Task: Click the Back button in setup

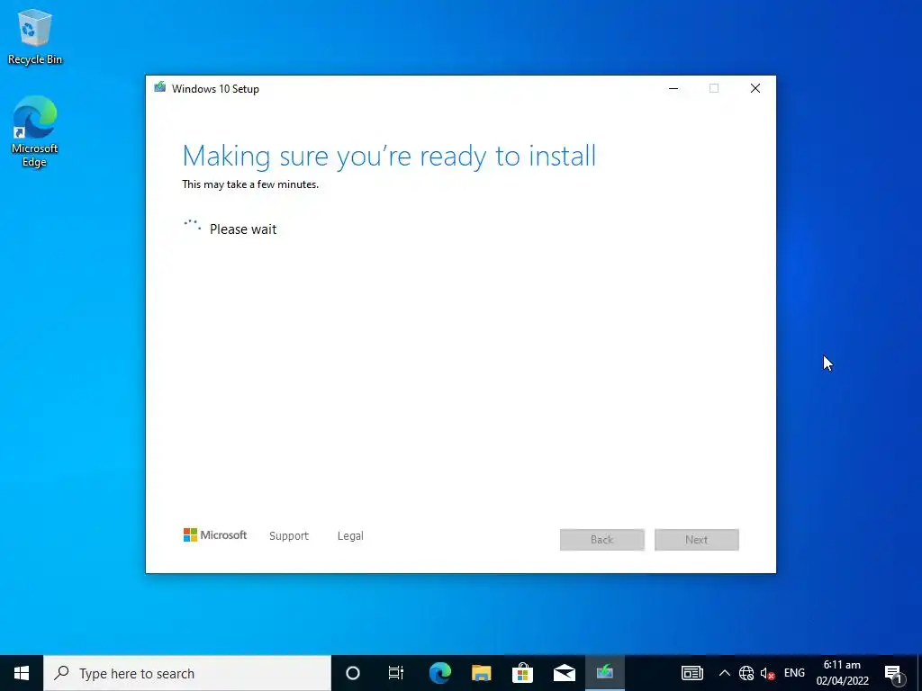Action: point(602,540)
